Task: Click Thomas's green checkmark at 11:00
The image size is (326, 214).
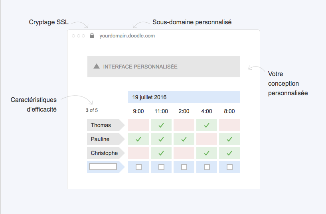Action: 161,125
